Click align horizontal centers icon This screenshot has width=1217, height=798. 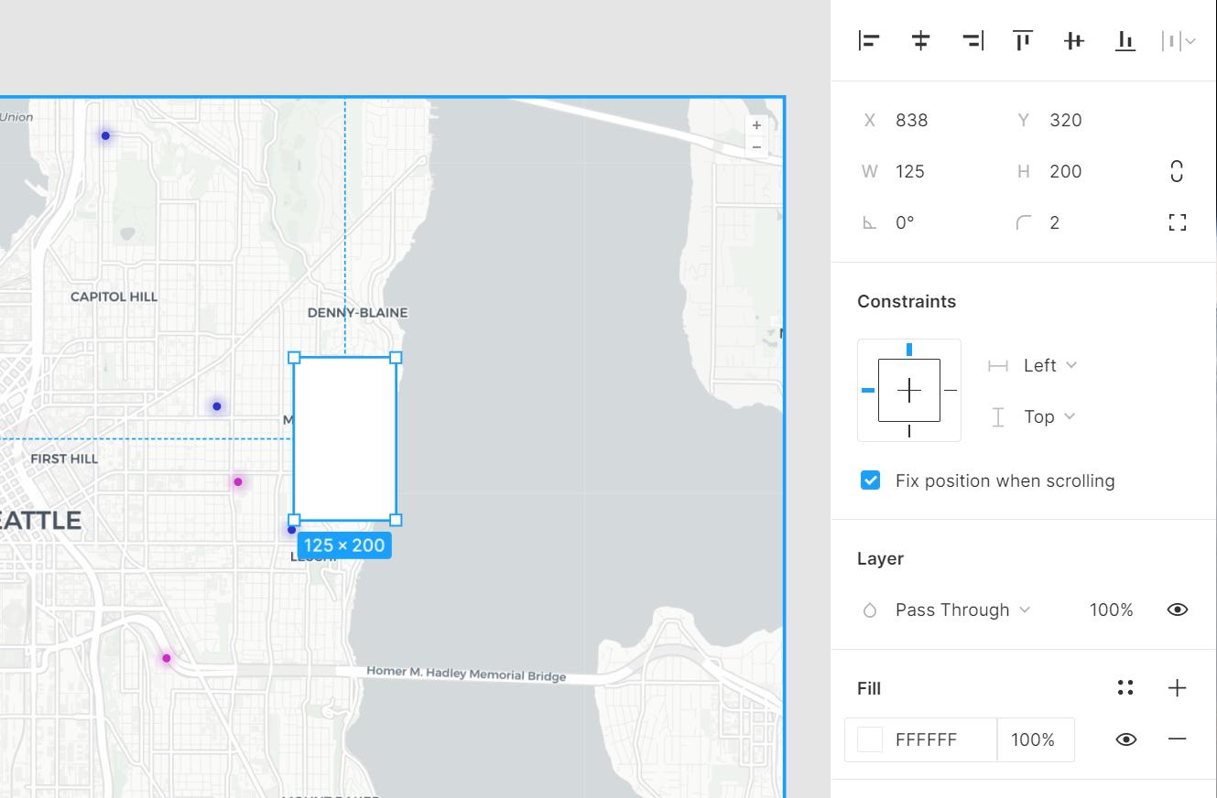click(x=920, y=40)
